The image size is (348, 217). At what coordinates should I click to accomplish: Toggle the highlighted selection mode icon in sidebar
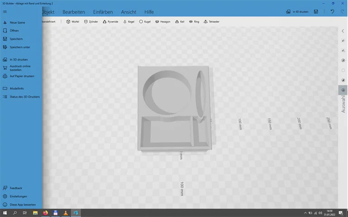pos(343,90)
